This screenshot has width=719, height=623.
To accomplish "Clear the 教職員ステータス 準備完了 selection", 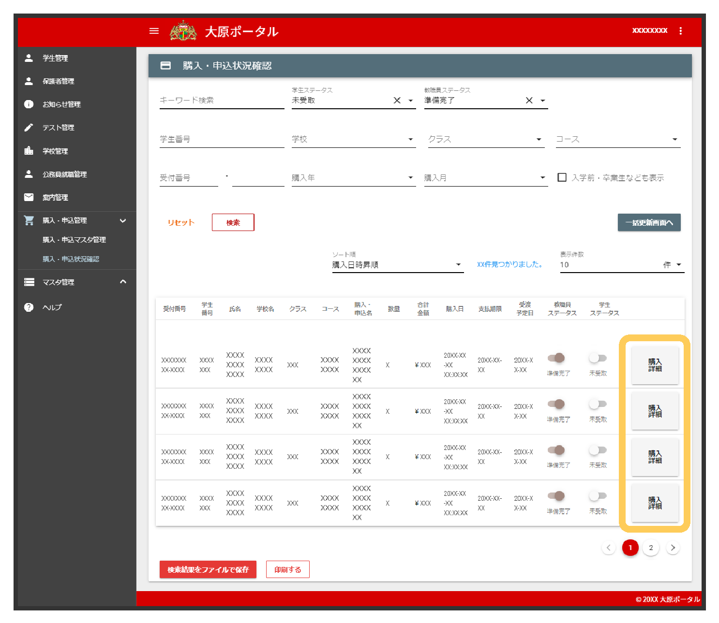I will (529, 101).
